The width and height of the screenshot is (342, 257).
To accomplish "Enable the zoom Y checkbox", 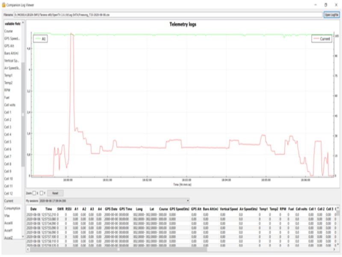I will click(42, 193).
